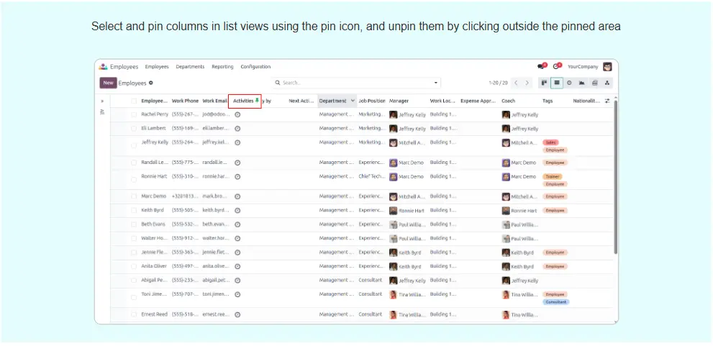This screenshot has height=346, width=713.
Task: Open the Configuration menu
Action: 255,67
